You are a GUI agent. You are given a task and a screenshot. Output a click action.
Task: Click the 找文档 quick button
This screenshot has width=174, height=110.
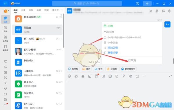coord(73,69)
